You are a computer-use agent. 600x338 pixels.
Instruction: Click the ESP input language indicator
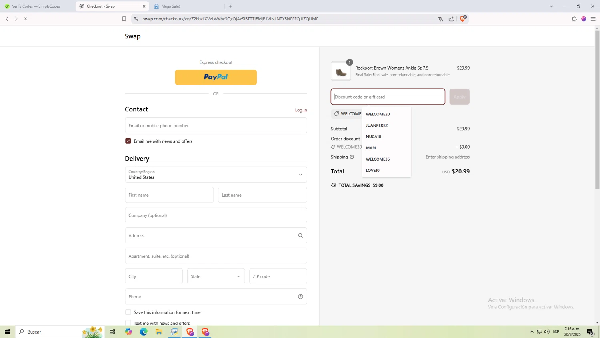(556, 332)
